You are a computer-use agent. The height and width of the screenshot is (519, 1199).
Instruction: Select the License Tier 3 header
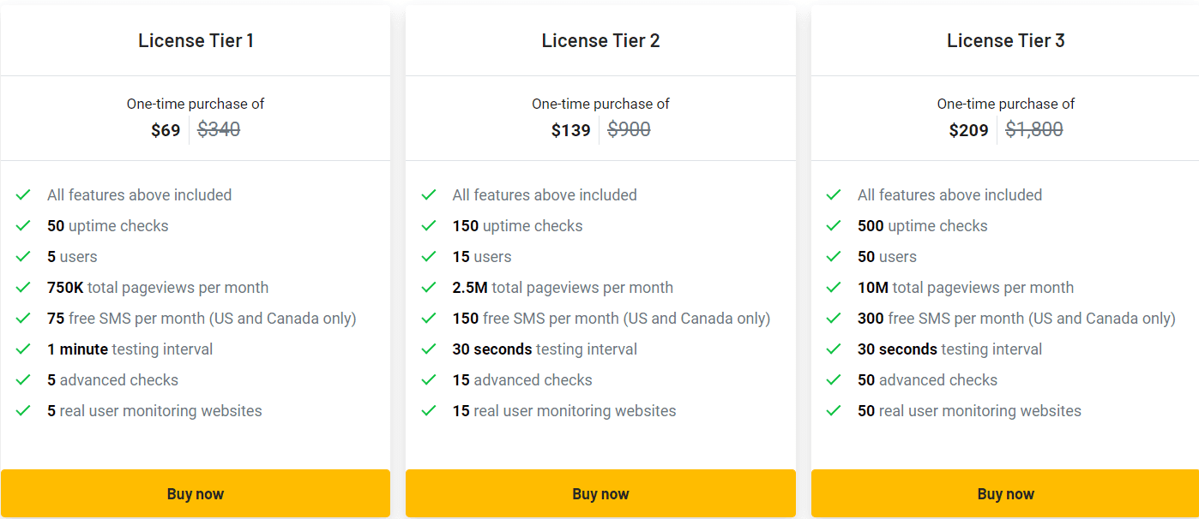point(1005,39)
